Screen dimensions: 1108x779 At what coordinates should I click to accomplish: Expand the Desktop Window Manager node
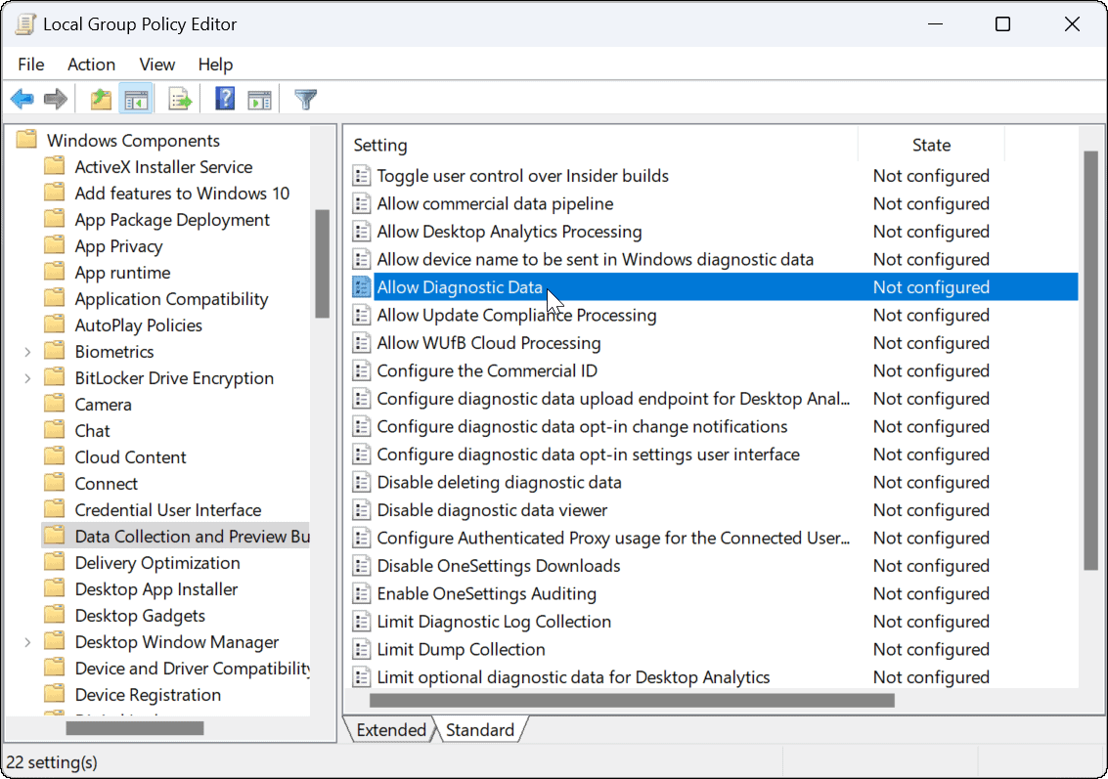point(27,642)
